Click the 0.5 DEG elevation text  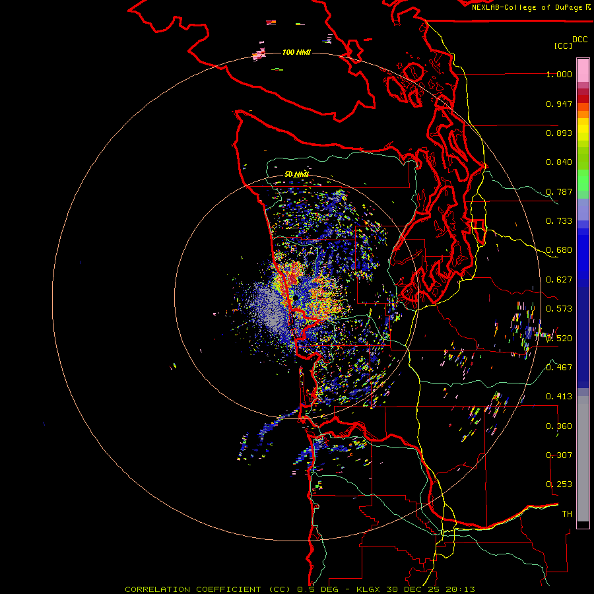point(317,589)
